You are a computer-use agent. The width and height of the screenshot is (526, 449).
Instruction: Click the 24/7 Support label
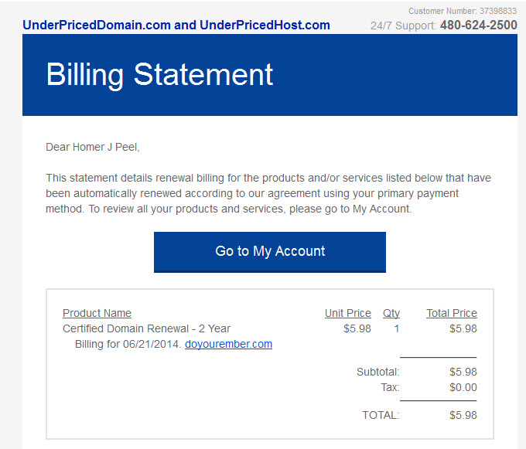402,26
